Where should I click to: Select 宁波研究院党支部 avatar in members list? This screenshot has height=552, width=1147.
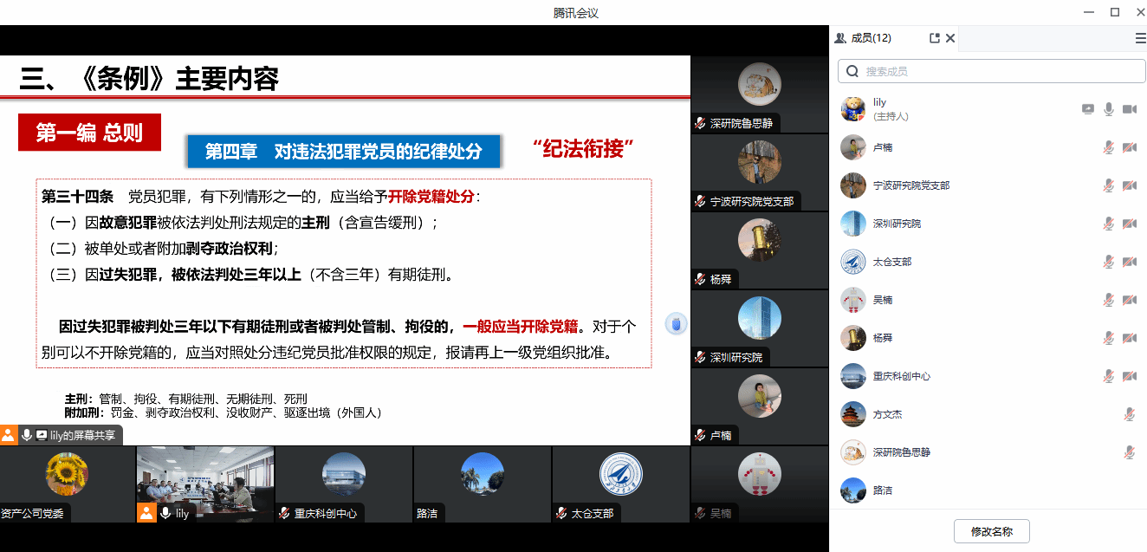(853, 185)
